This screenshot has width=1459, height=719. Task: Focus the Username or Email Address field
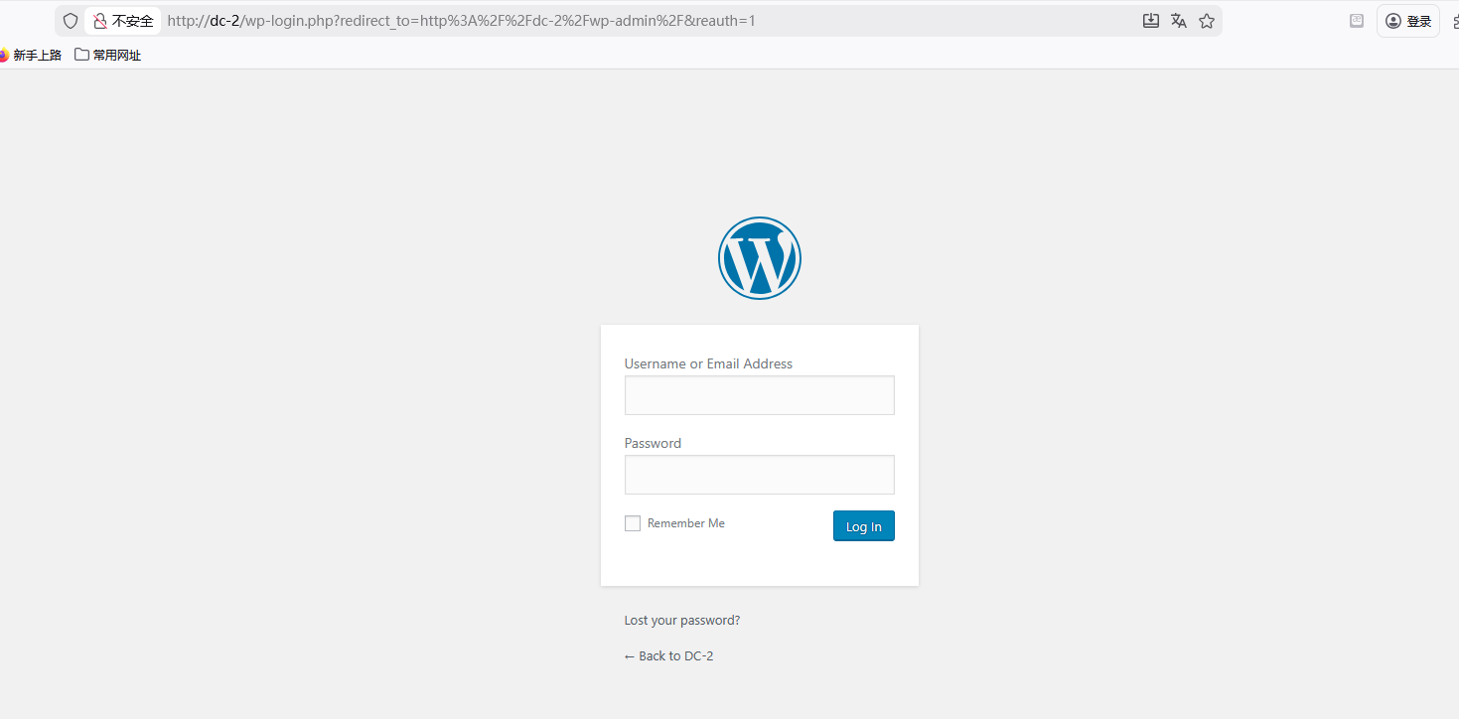coord(760,395)
